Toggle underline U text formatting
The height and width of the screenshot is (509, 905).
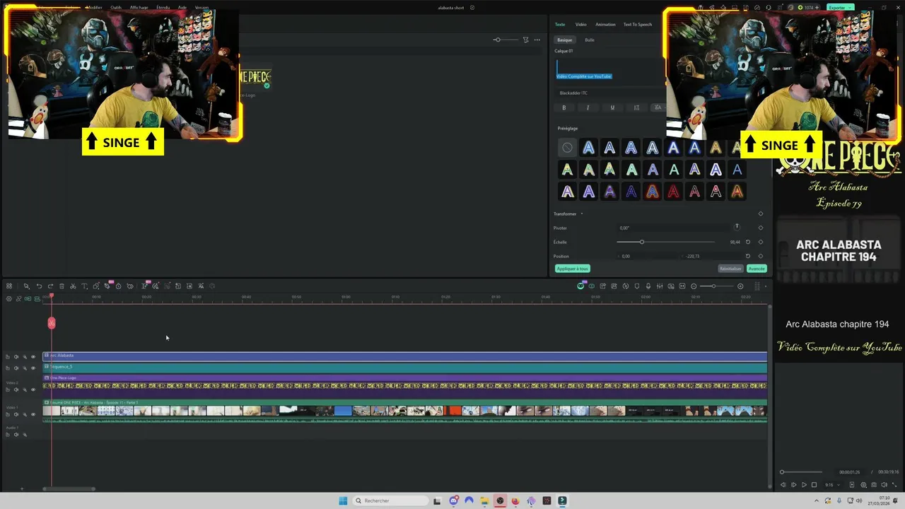click(612, 107)
